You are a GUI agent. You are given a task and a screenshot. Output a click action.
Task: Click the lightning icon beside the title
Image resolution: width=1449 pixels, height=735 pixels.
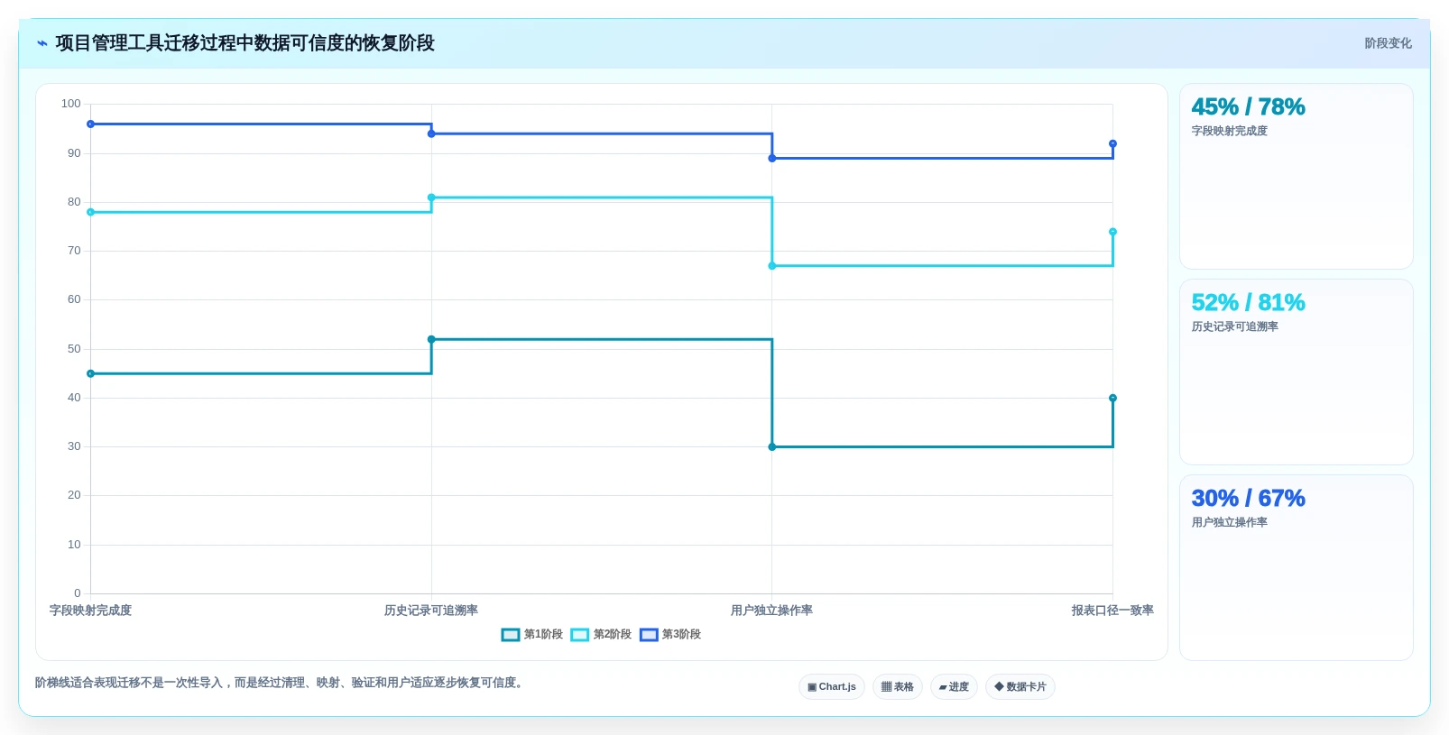[42, 43]
